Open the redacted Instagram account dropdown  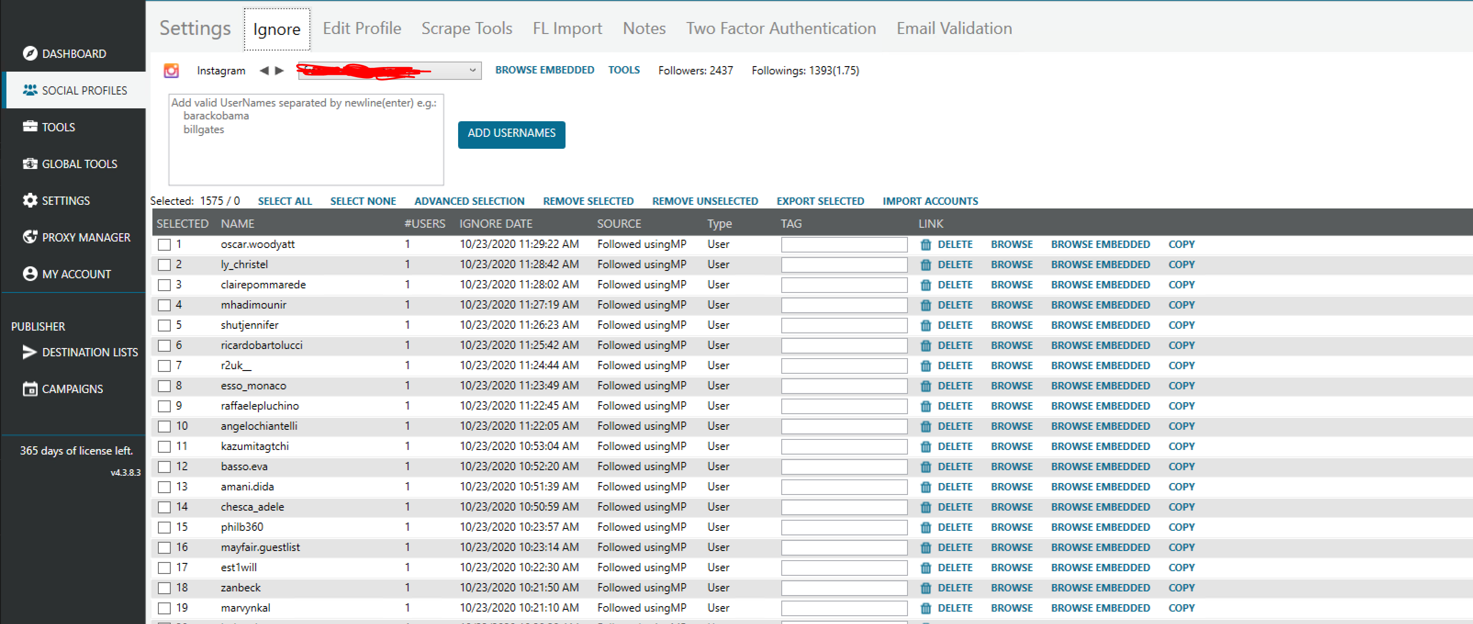pos(389,70)
